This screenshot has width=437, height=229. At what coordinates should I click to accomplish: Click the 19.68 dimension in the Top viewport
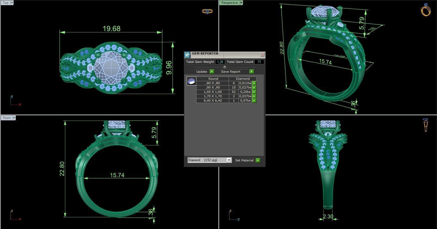pos(112,29)
